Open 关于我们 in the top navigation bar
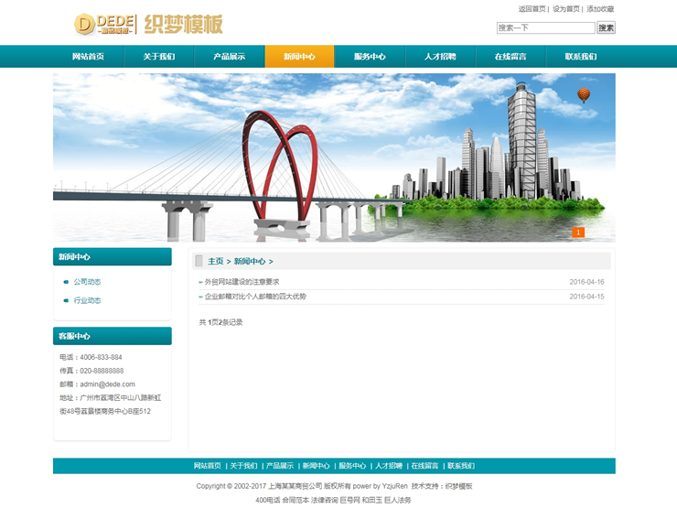 tap(158, 57)
